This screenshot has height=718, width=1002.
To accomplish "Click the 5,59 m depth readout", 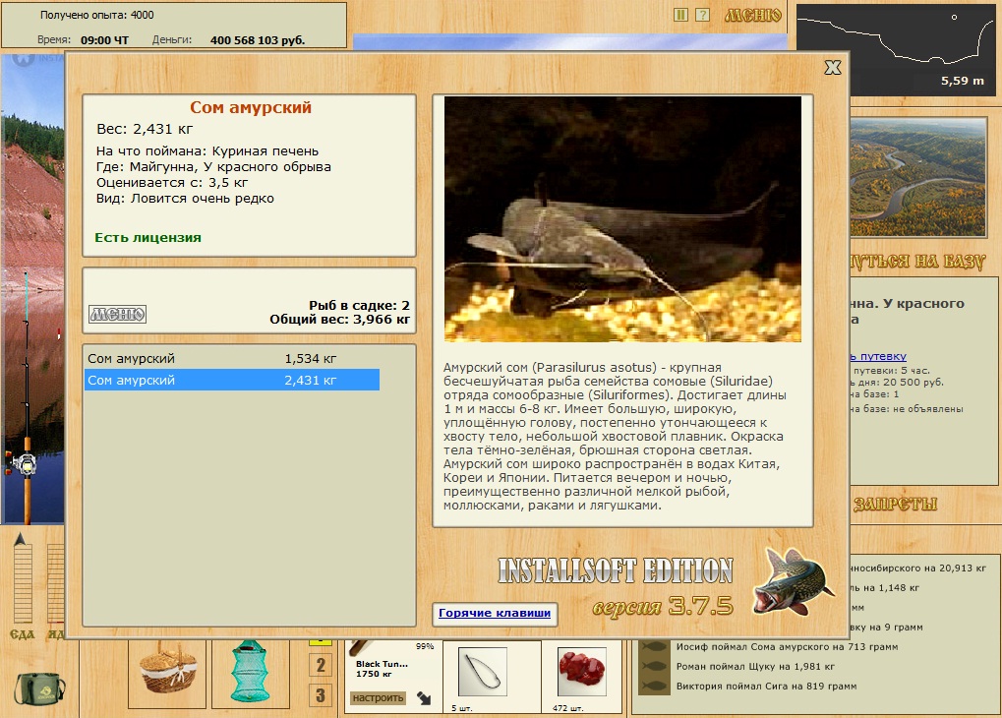I will [x=962, y=81].
